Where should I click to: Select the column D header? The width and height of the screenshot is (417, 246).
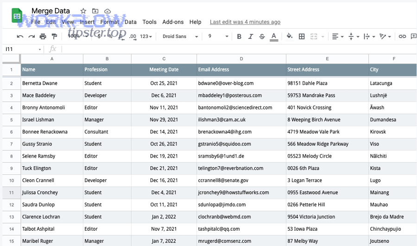click(x=241, y=59)
